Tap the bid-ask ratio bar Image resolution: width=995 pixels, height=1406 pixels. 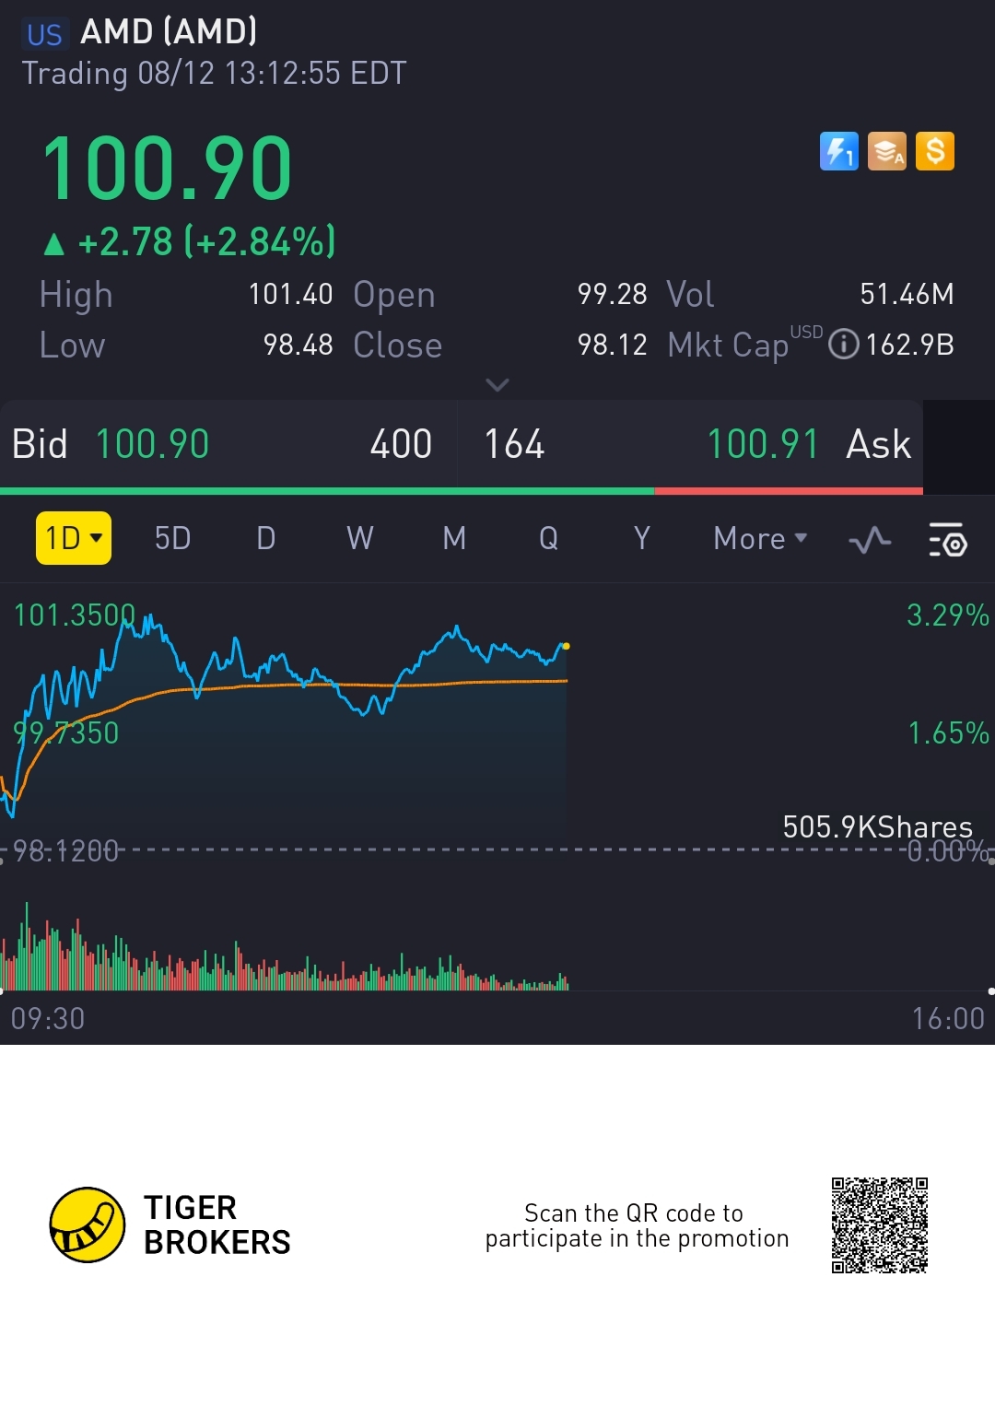[462, 491]
